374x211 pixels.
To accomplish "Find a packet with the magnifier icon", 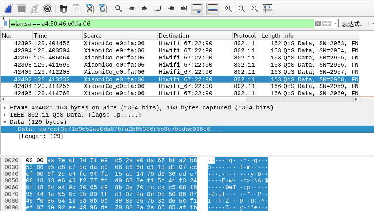I will (118, 9).
